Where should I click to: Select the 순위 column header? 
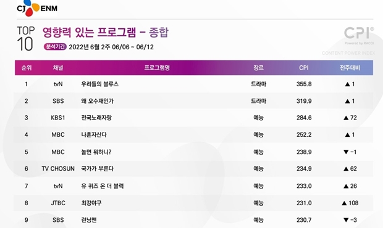click(x=27, y=68)
